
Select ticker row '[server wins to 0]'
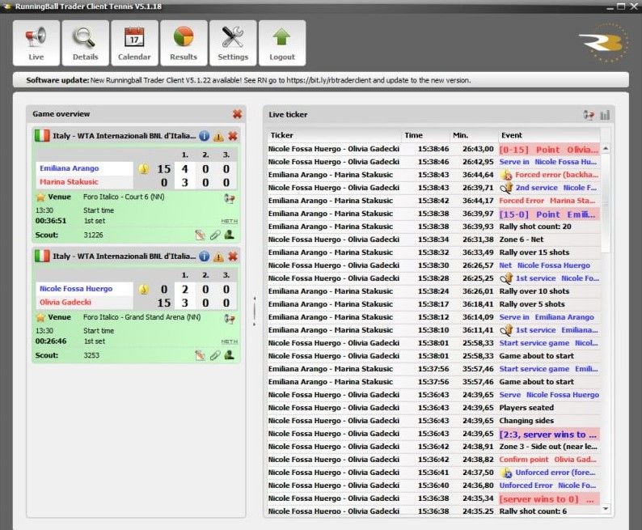433,498
